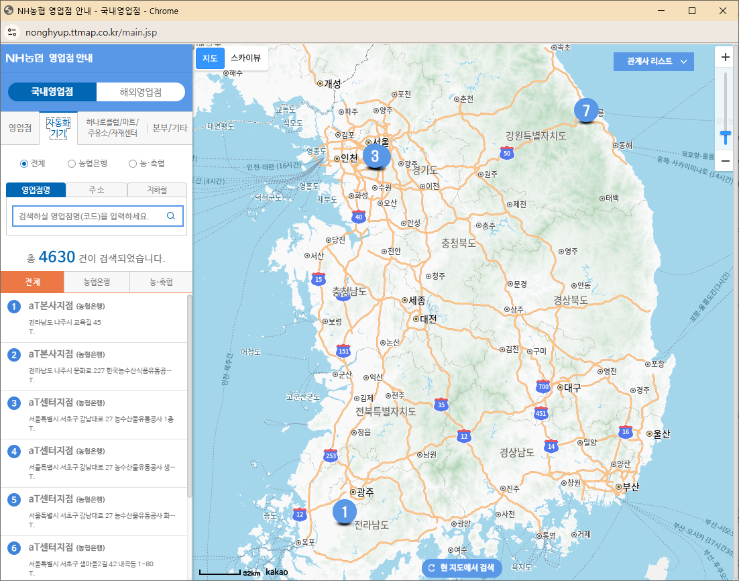
Task: Click the results list scrollbar
Action: coord(190,396)
